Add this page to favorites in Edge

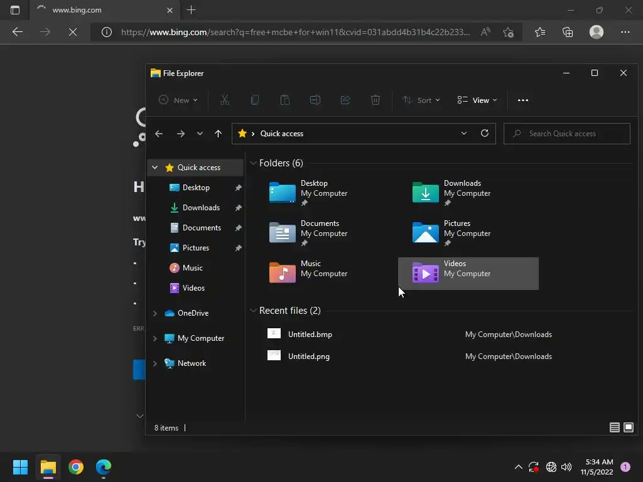[509, 32]
